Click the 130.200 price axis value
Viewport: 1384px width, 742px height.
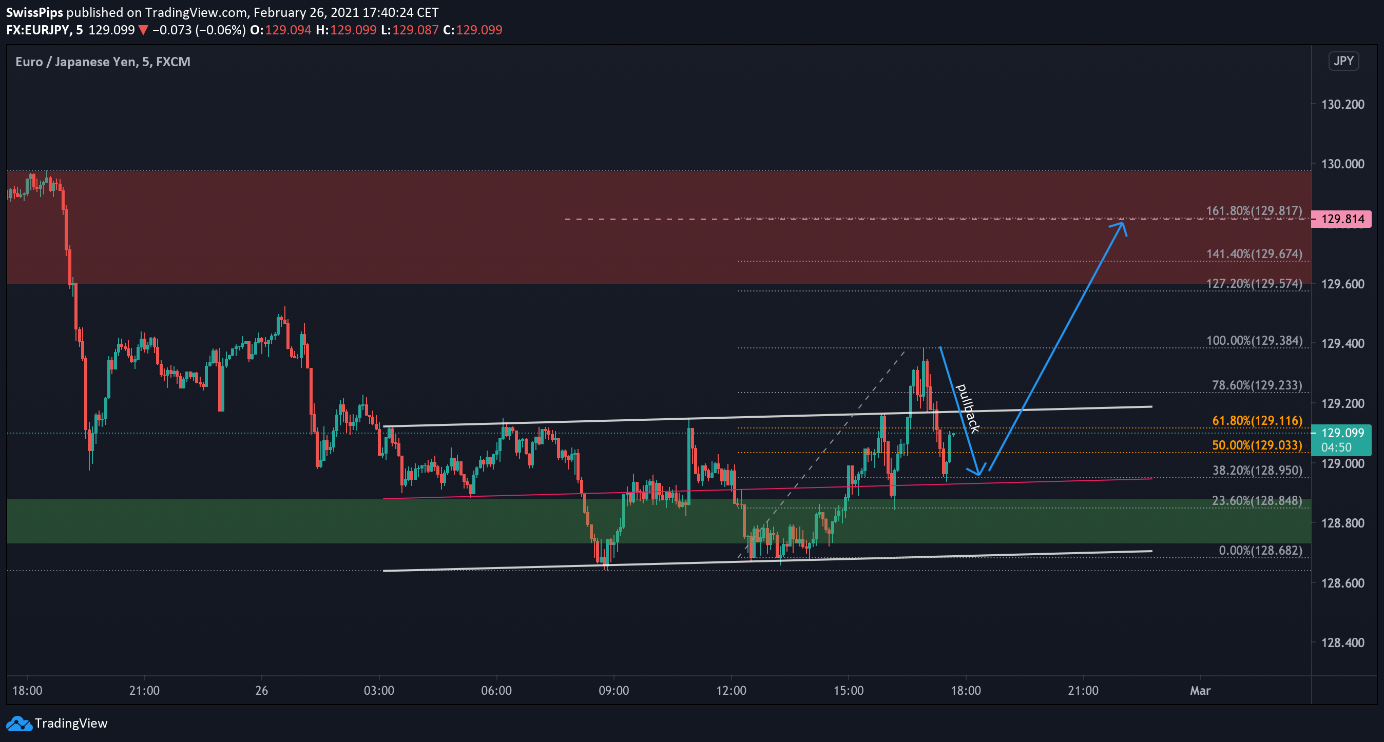coord(1342,104)
